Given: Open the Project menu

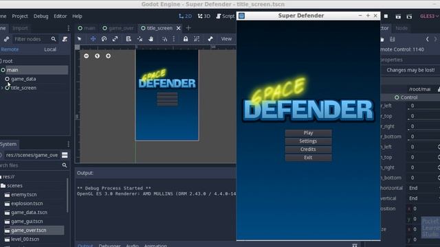Looking at the screenshot, I should (20, 16).
